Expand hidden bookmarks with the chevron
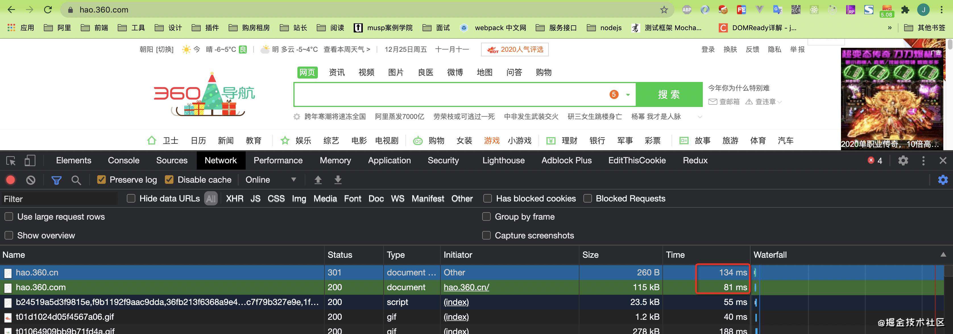The height and width of the screenshot is (334, 953). (x=890, y=28)
